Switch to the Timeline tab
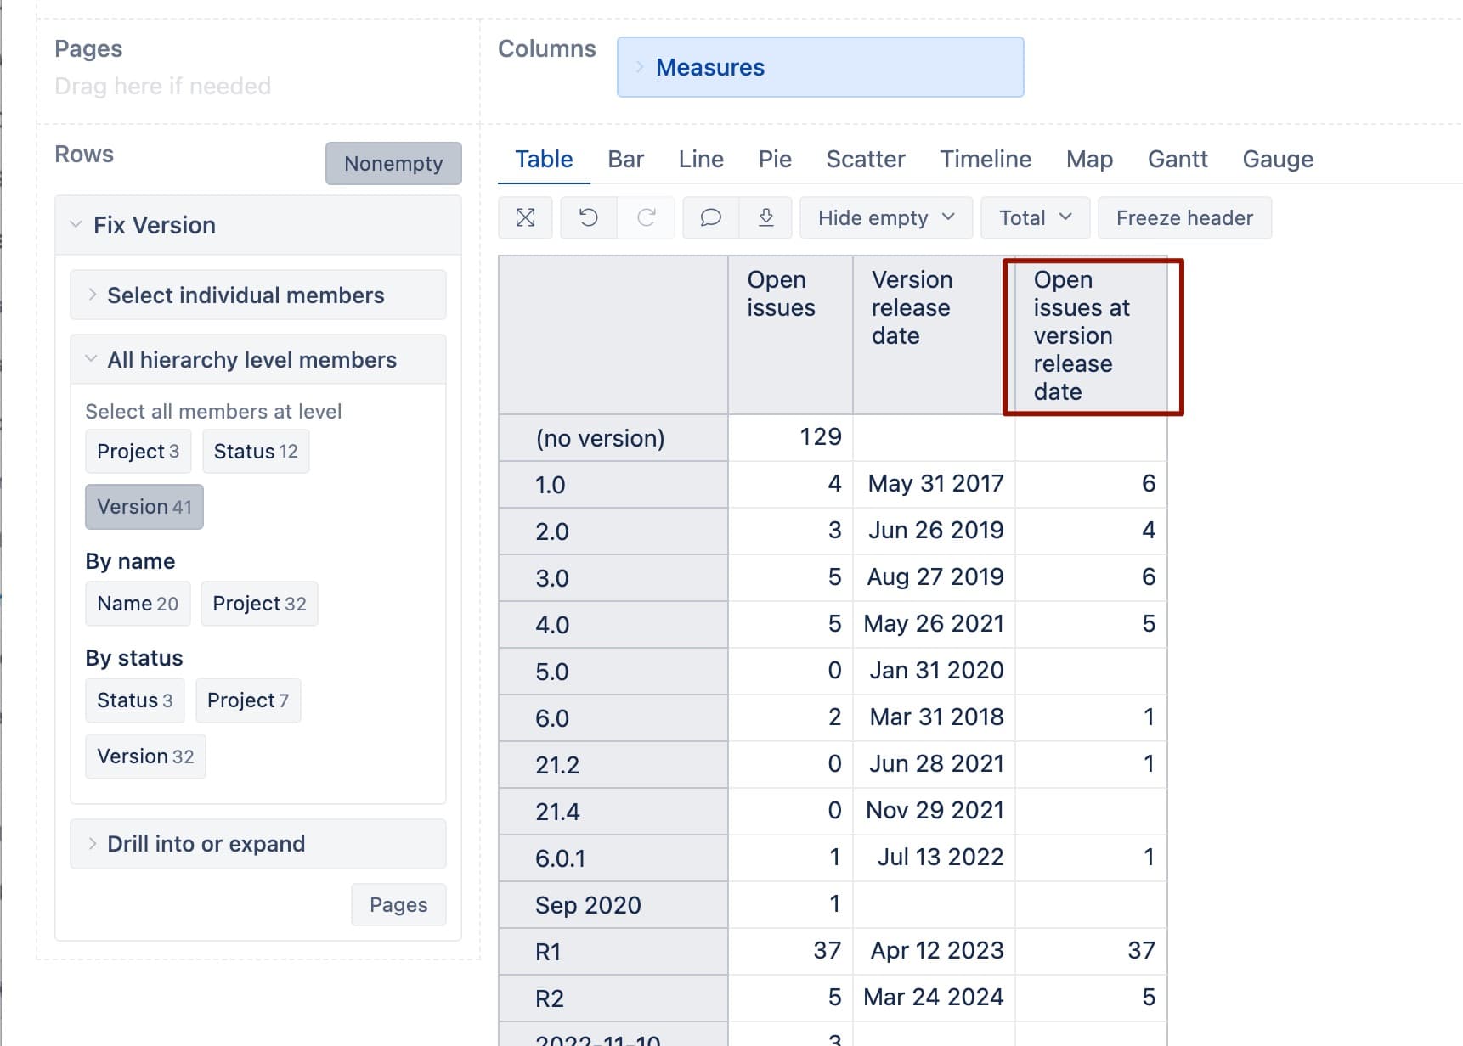The width and height of the screenshot is (1463, 1046). (x=986, y=160)
